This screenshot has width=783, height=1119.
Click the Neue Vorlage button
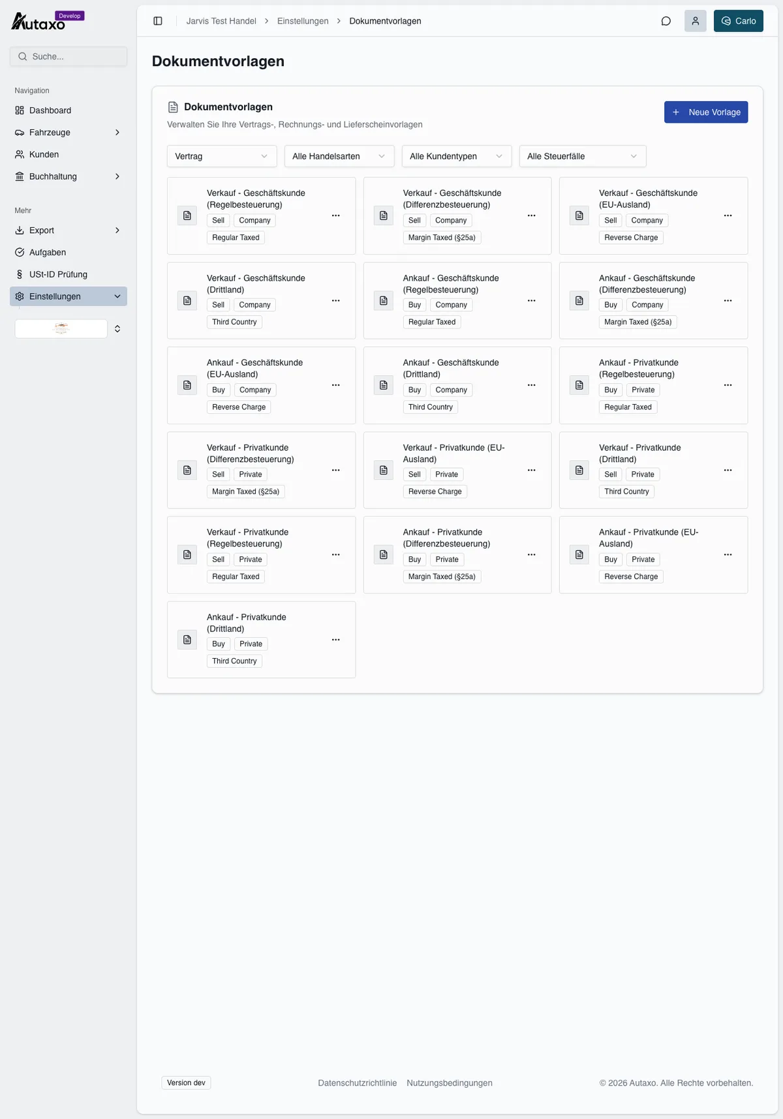(706, 112)
